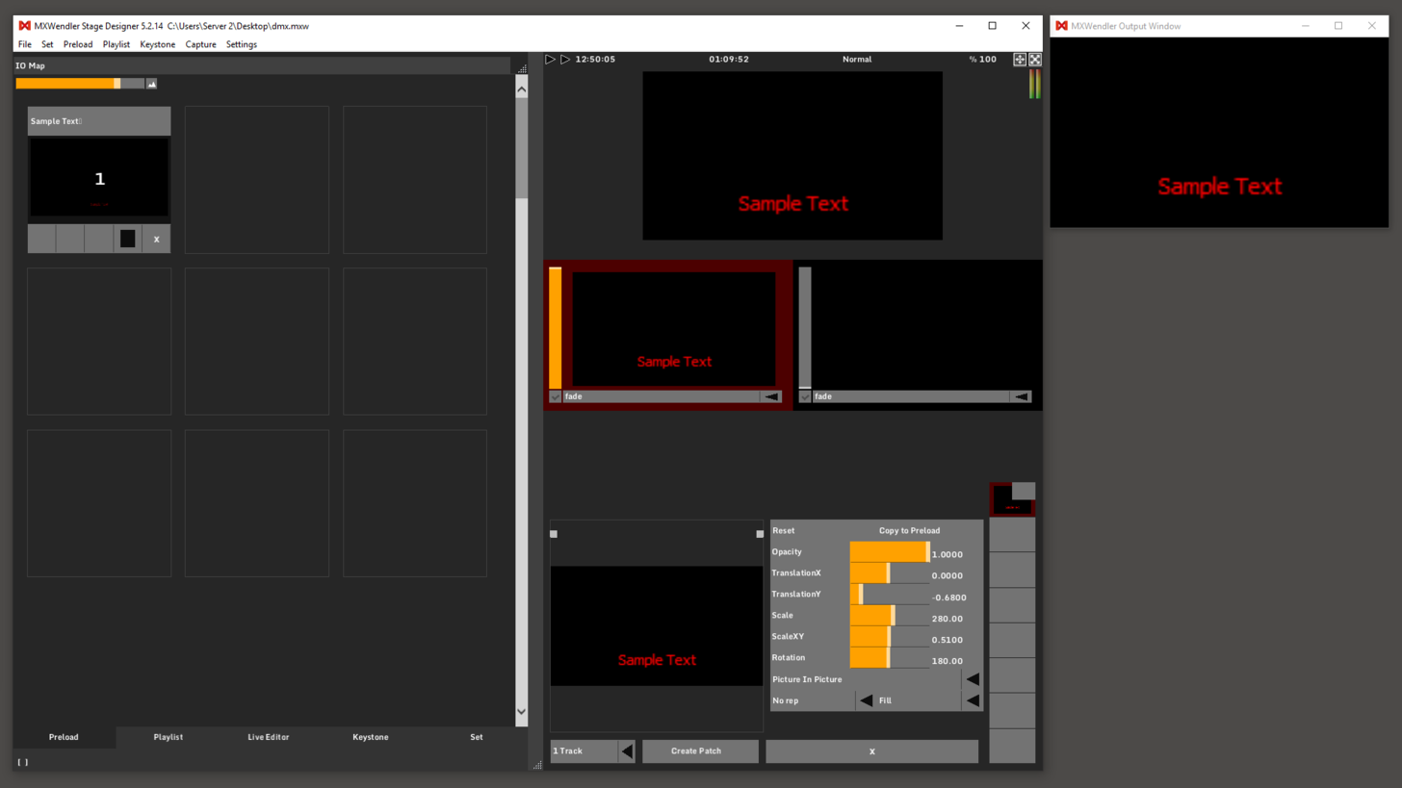
Task: Select the Sample Text preload thumbnail
Action: click(98, 179)
